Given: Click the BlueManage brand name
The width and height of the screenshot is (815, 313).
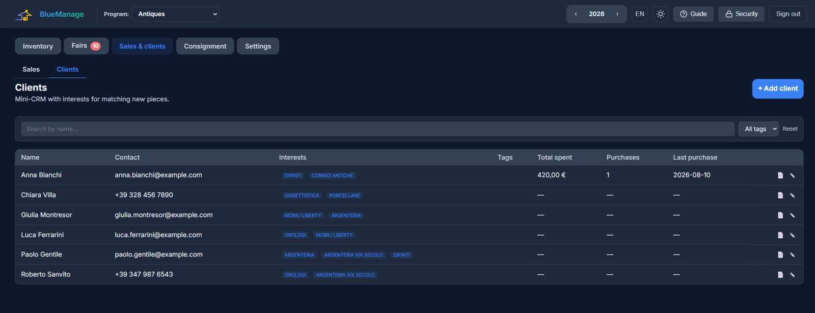Looking at the screenshot, I should (62, 14).
